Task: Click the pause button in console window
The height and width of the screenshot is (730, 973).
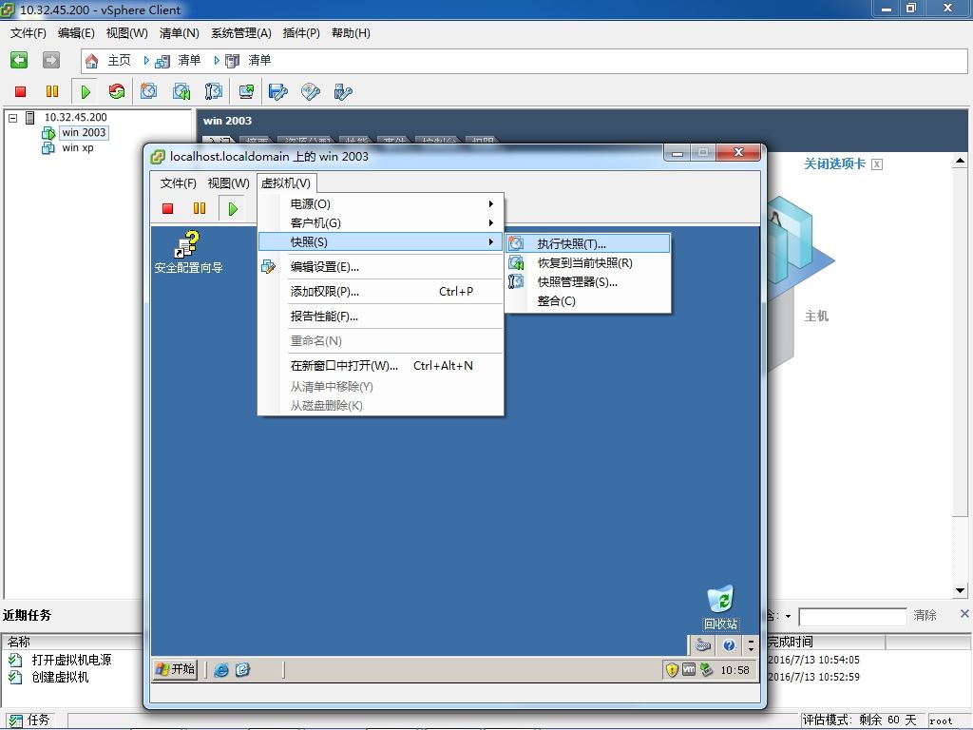Action: [200, 208]
